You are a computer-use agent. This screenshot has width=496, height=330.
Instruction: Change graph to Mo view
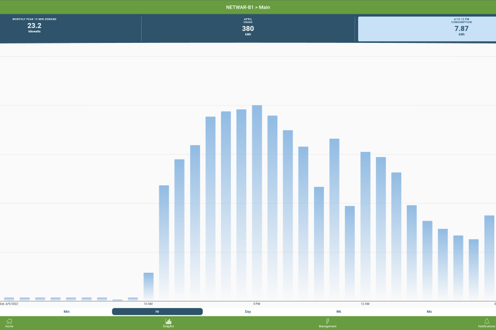click(429, 311)
